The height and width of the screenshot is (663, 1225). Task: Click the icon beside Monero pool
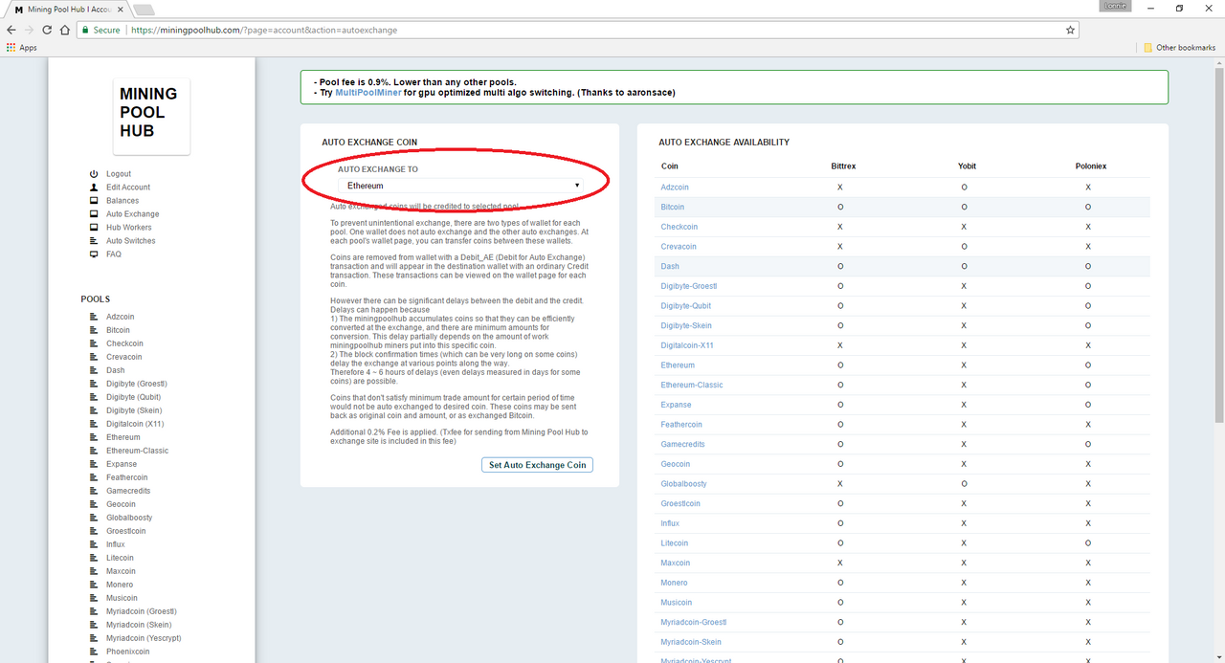(x=94, y=585)
